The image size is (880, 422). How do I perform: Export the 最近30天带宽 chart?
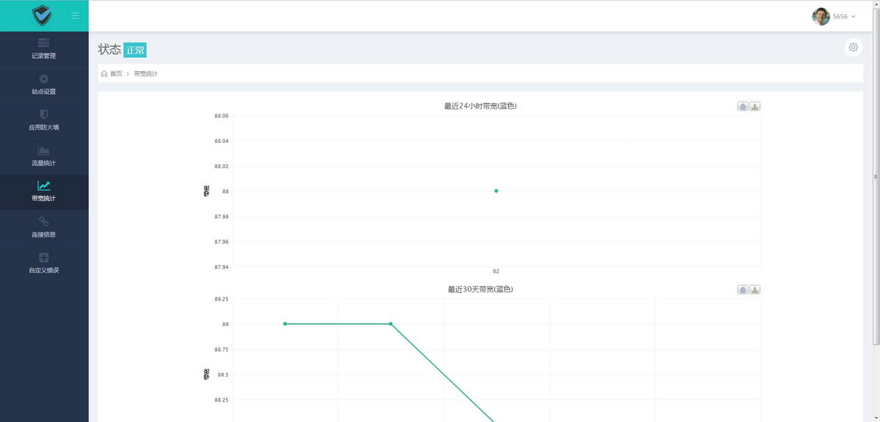click(x=755, y=289)
